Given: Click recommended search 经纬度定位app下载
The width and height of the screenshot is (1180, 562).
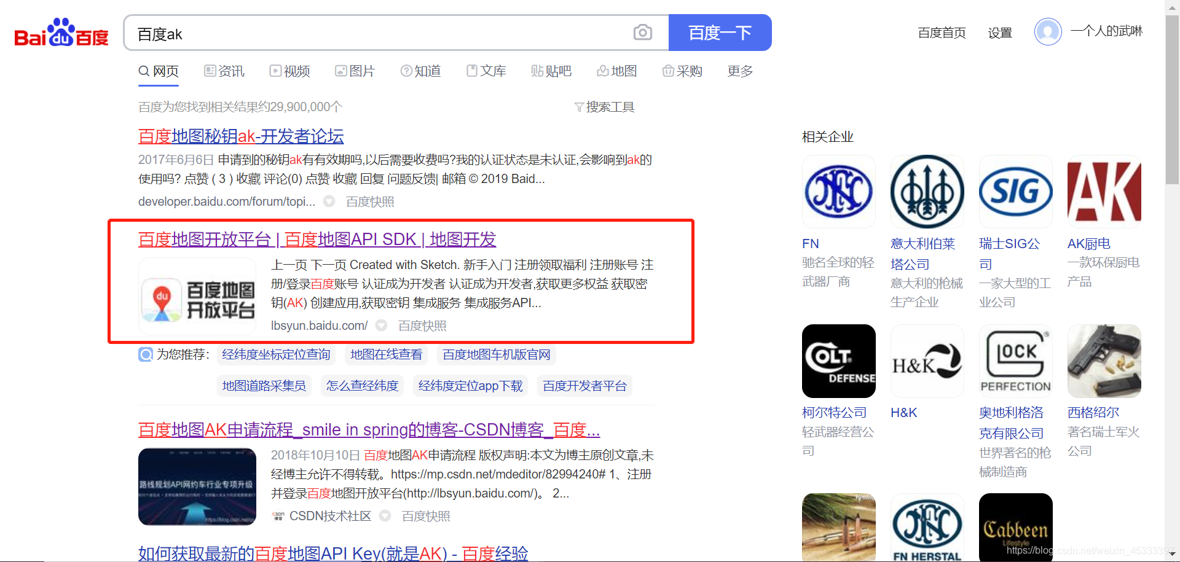Looking at the screenshot, I should [x=470, y=386].
